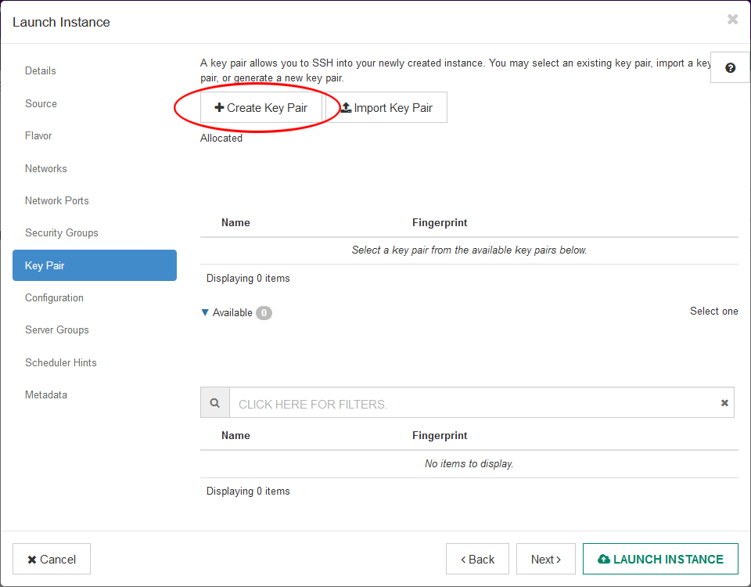Click Import Key Pair button
Image resolution: width=751 pixels, height=587 pixels.
point(386,108)
